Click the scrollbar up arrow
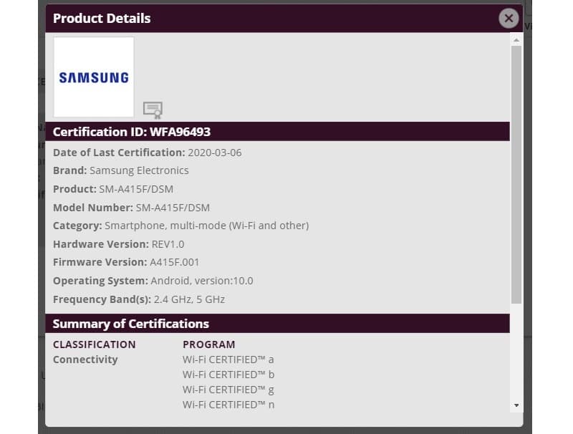Image resolution: width=573 pixels, height=434 pixels. [x=516, y=40]
